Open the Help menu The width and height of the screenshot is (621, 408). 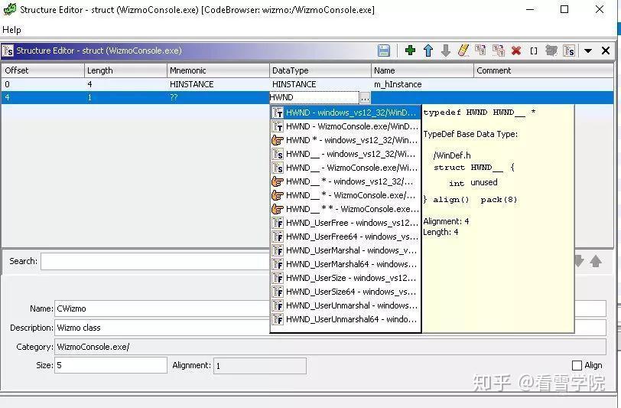click(x=11, y=30)
